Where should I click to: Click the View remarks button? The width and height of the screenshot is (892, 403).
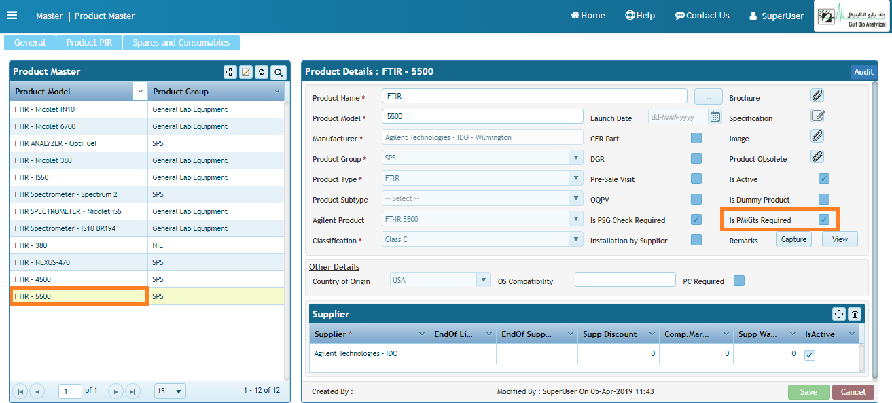840,239
